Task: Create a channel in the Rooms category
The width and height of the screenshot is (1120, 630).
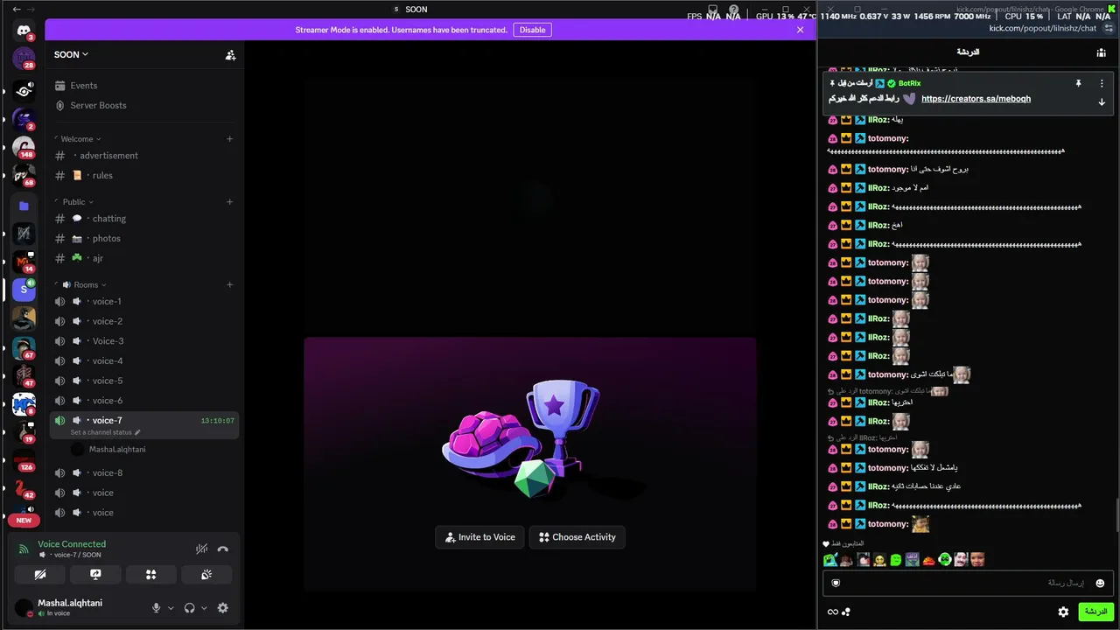Action: pyautogui.click(x=229, y=284)
